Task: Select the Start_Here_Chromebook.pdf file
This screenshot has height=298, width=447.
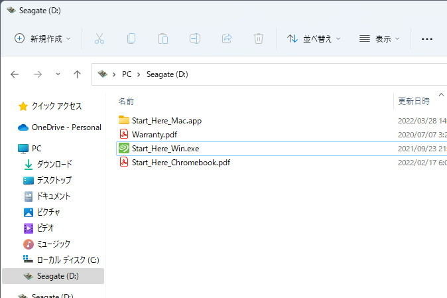Action: tap(181, 163)
